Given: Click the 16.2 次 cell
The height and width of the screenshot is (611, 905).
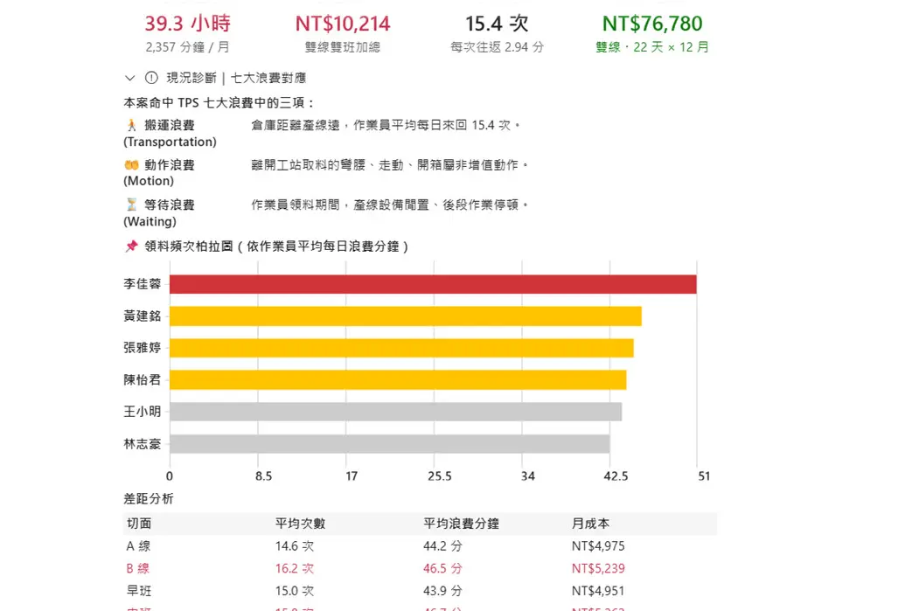Looking at the screenshot, I should [x=295, y=569].
